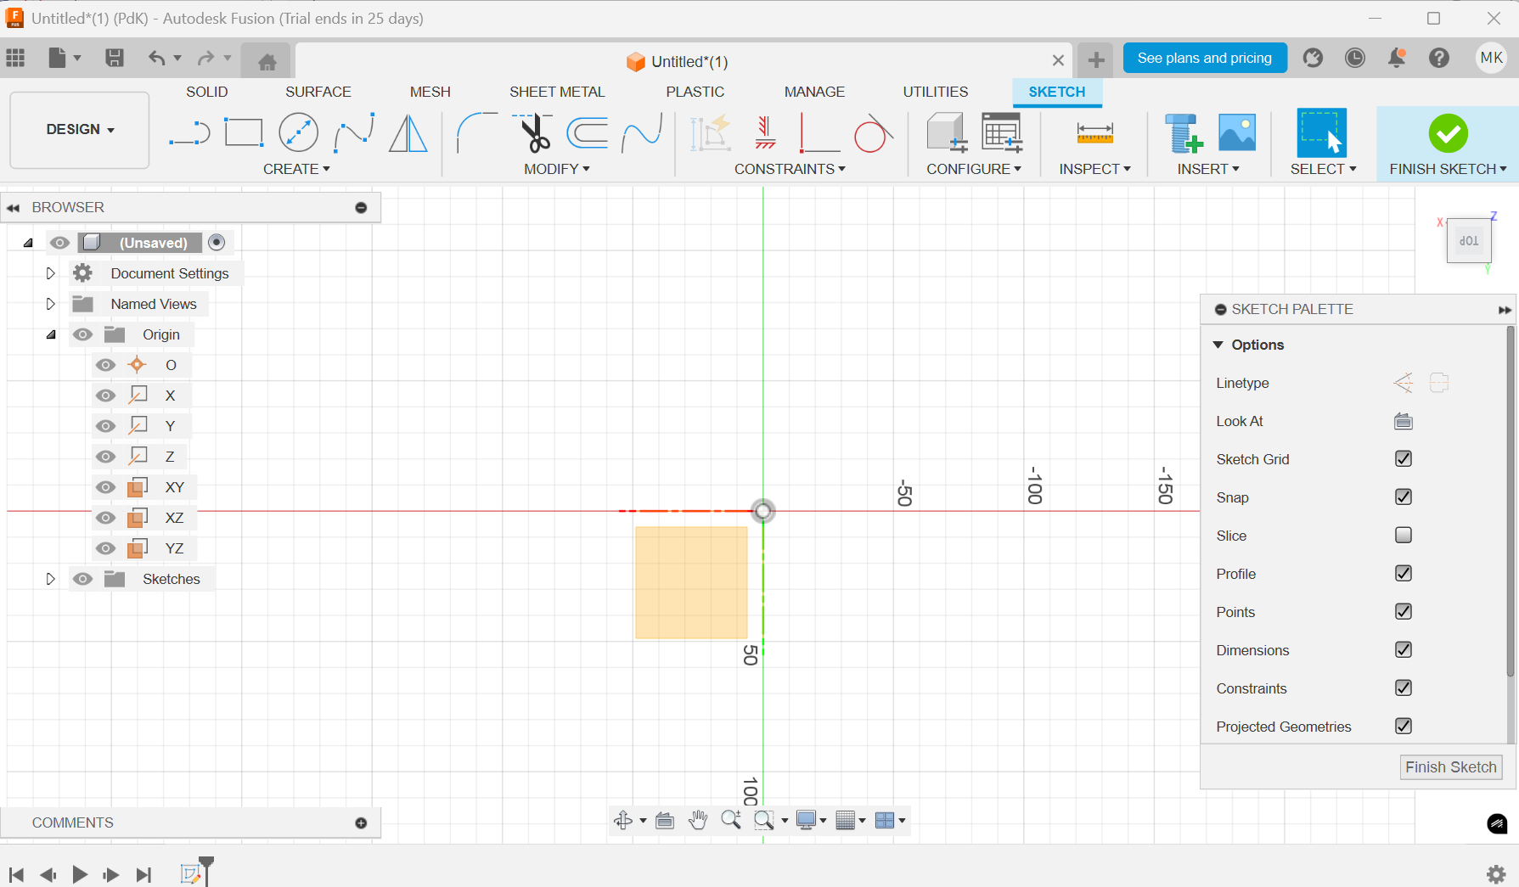Open Change Parameters table icon
The width and height of the screenshot is (1519, 887).
[1002, 133]
